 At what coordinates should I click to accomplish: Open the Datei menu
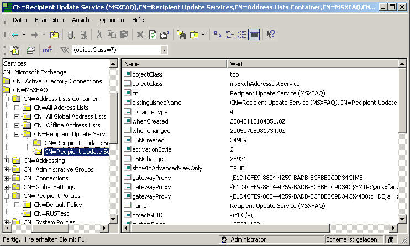pos(19,20)
